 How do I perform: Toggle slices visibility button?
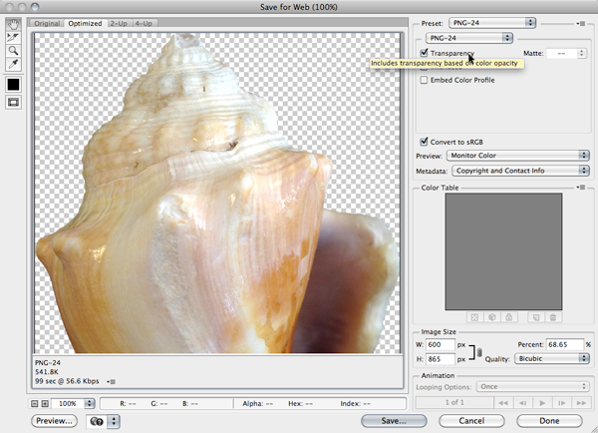(x=13, y=102)
